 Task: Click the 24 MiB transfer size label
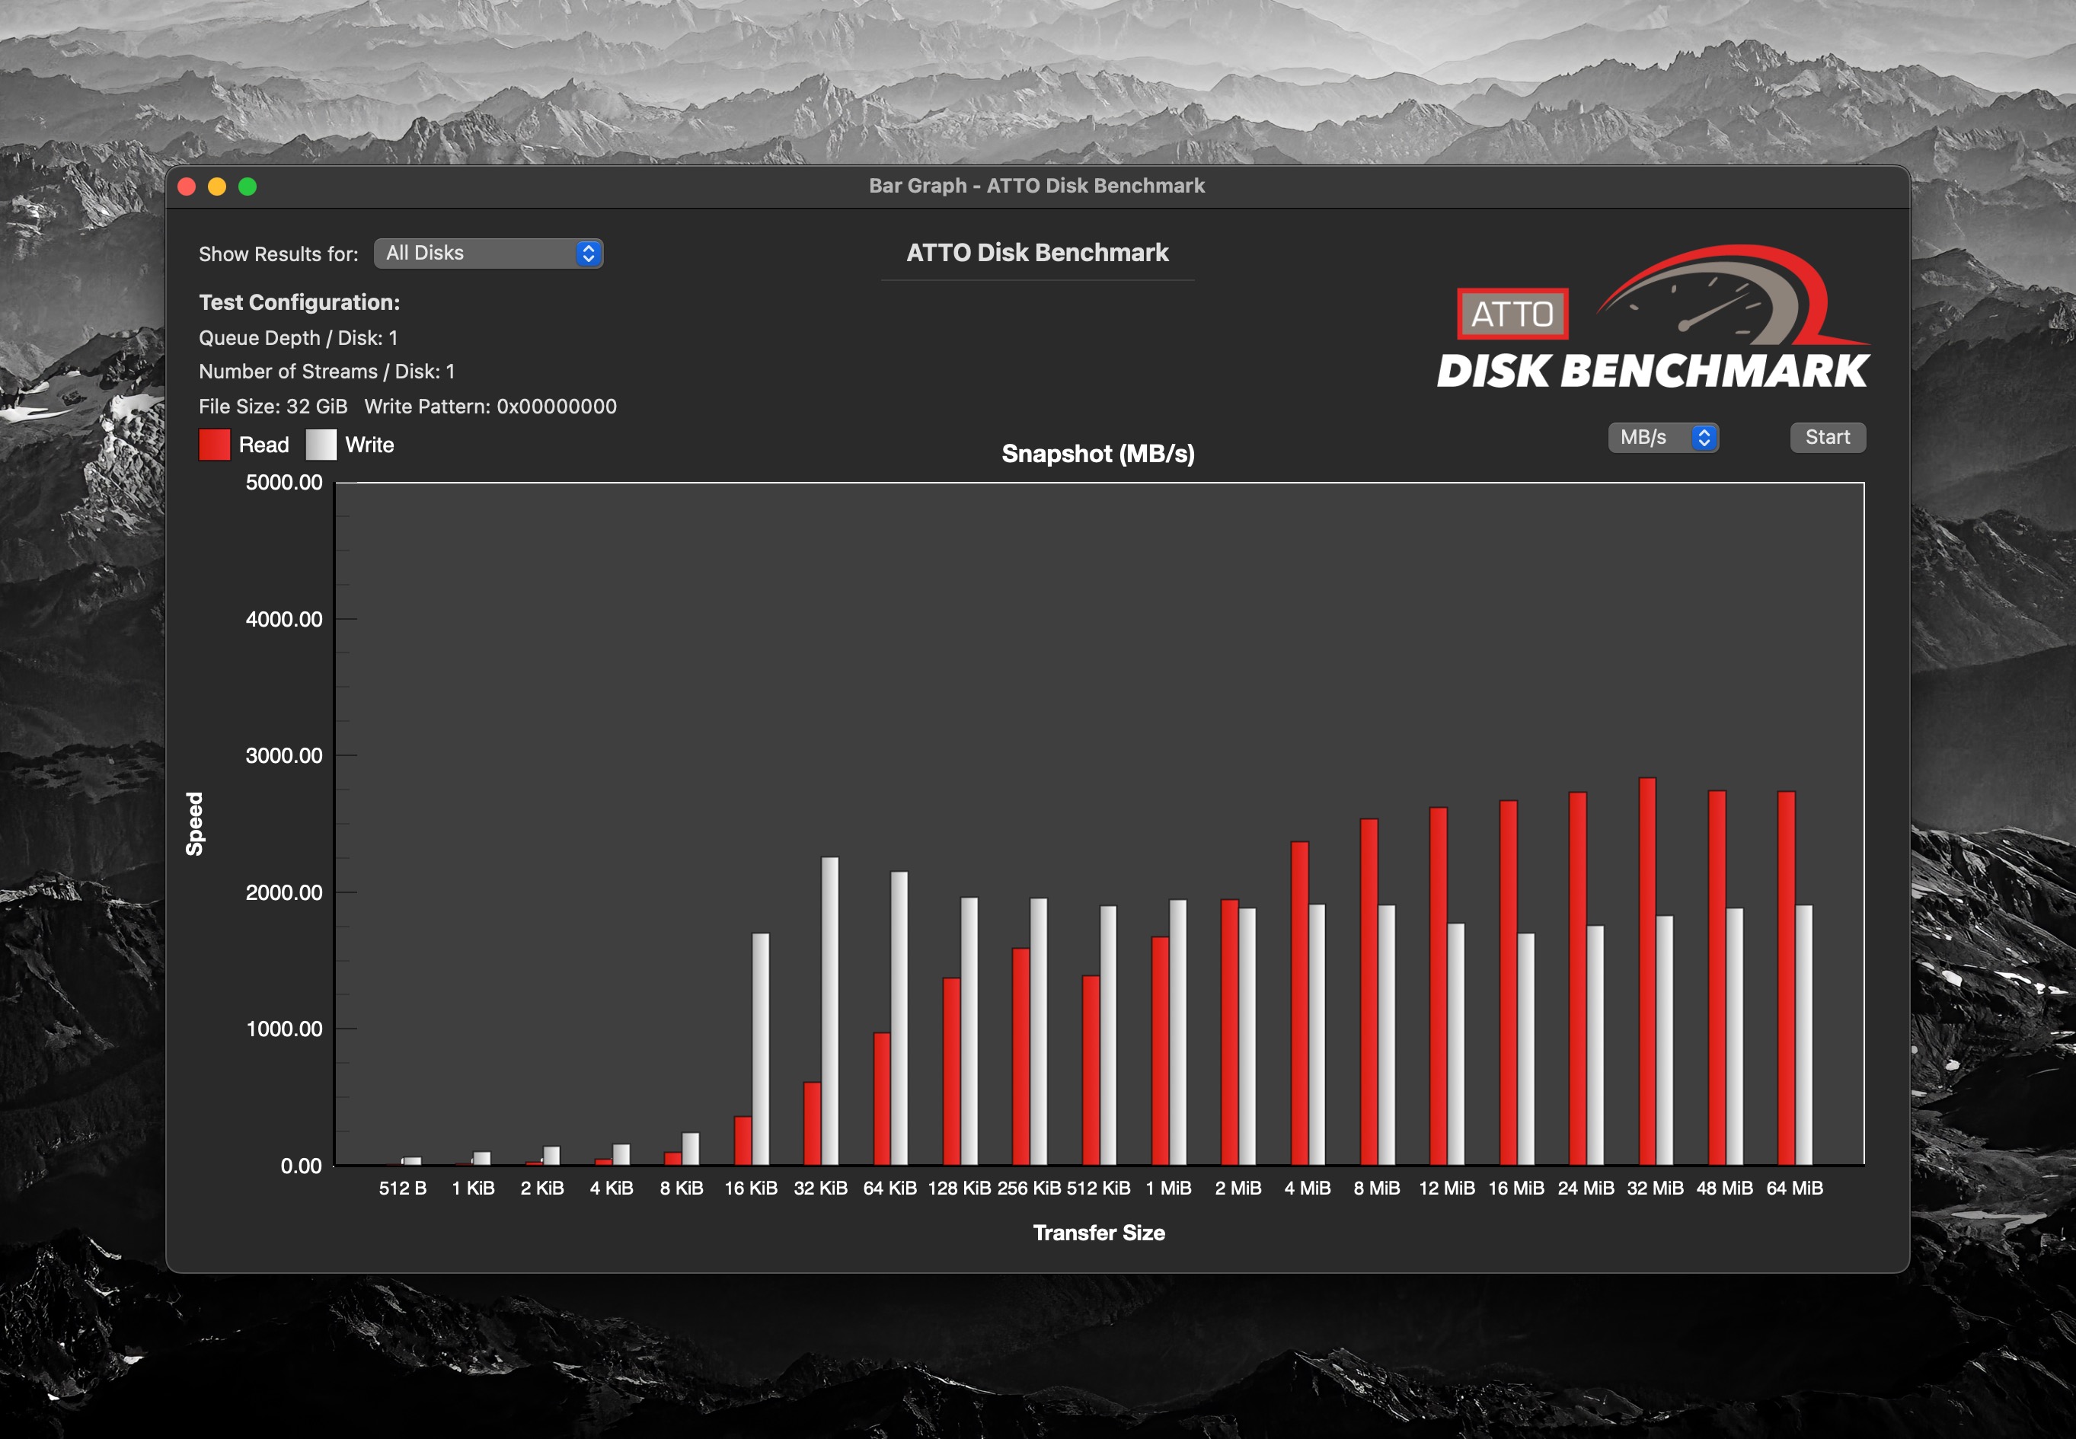coord(1586,1189)
